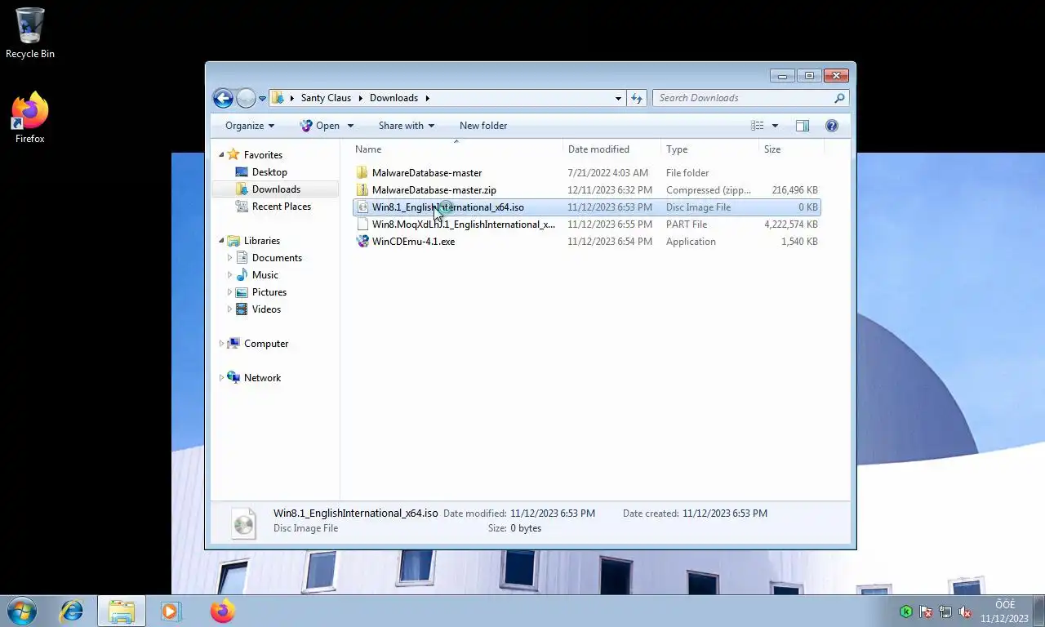Viewport: 1045px width, 627px height.
Task: Select the MalwareDatabase-master folder
Action: coord(426,173)
